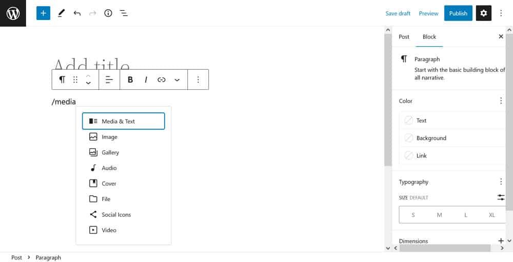Image resolution: width=513 pixels, height=262 pixels.
Task: Click the Undo arrow
Action: 77,13
